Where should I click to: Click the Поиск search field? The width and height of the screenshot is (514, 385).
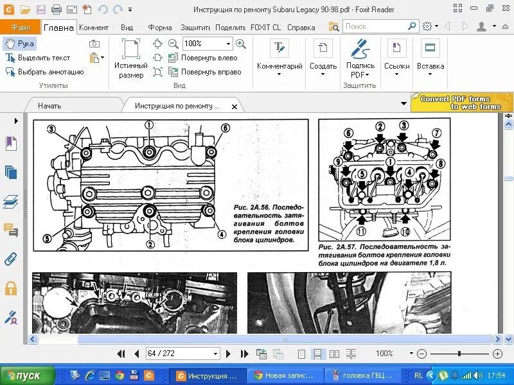pyautogui.click(x=375, y=26)
